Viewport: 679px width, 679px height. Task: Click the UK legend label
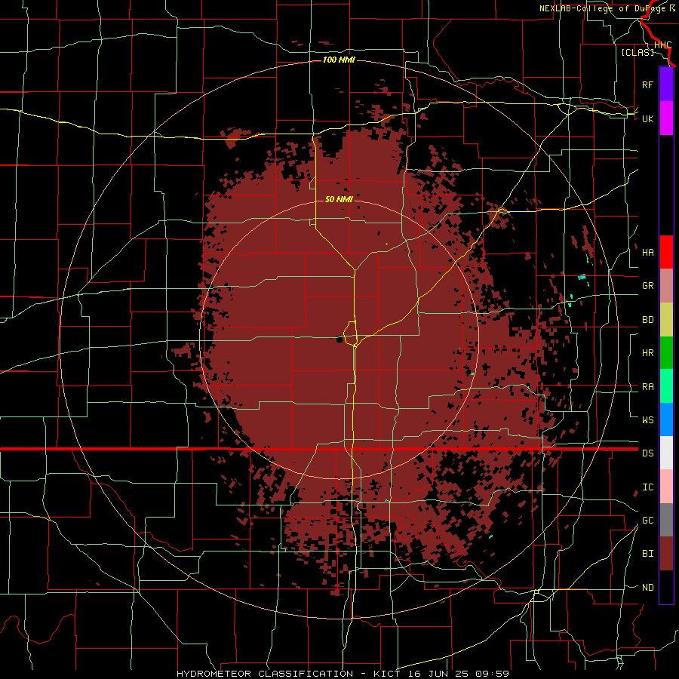(x=648, y=118)
